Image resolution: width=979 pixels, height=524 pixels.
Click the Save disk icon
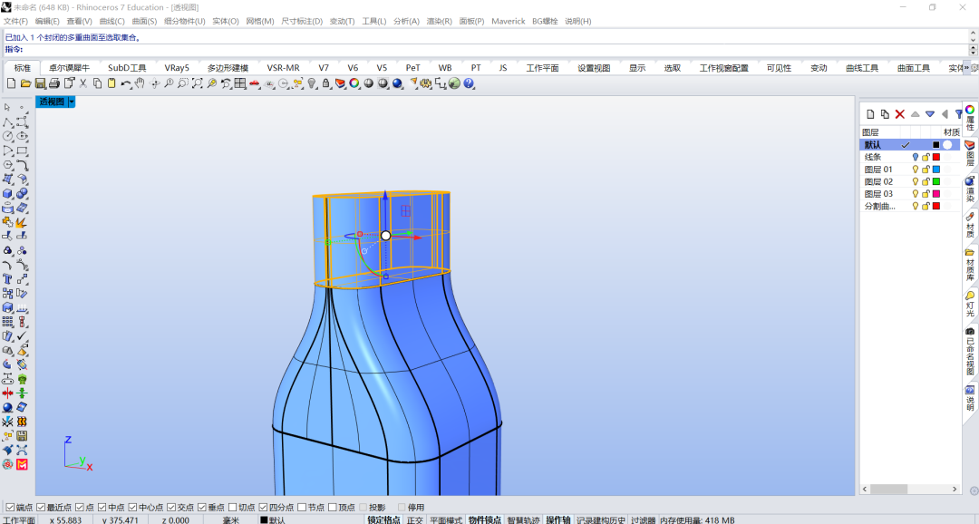tap(40, 83)
